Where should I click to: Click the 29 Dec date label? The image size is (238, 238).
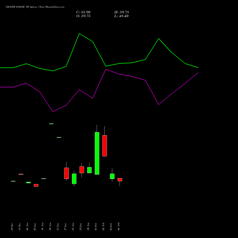click(x=12, y=227)
